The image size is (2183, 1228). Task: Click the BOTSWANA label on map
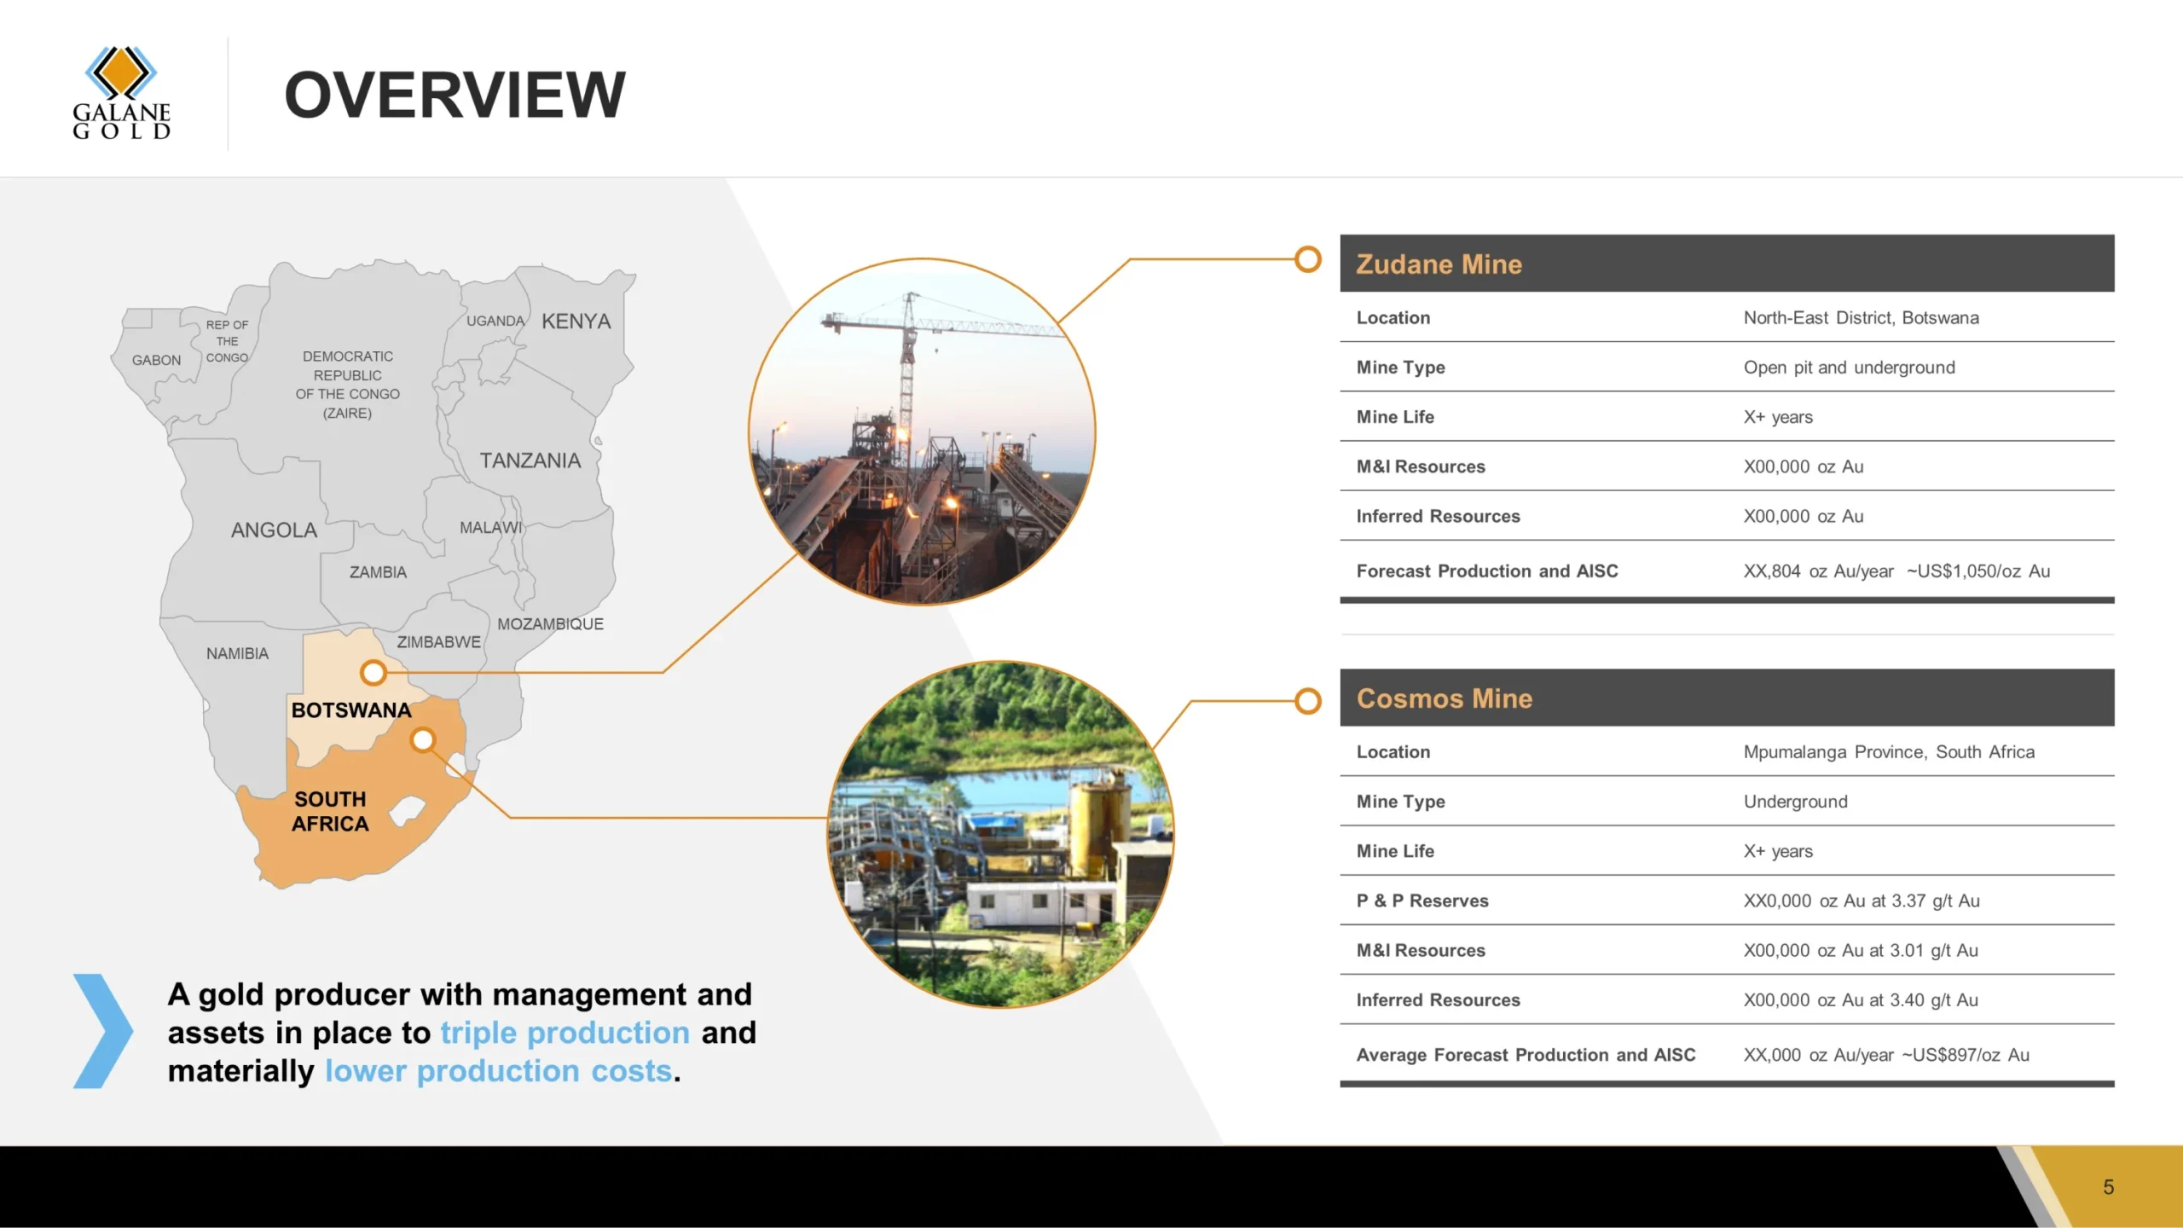350,710
